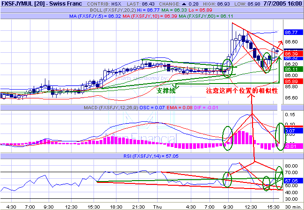
Task: Click the 21:30 time axis label
Action: coord(138,207)
